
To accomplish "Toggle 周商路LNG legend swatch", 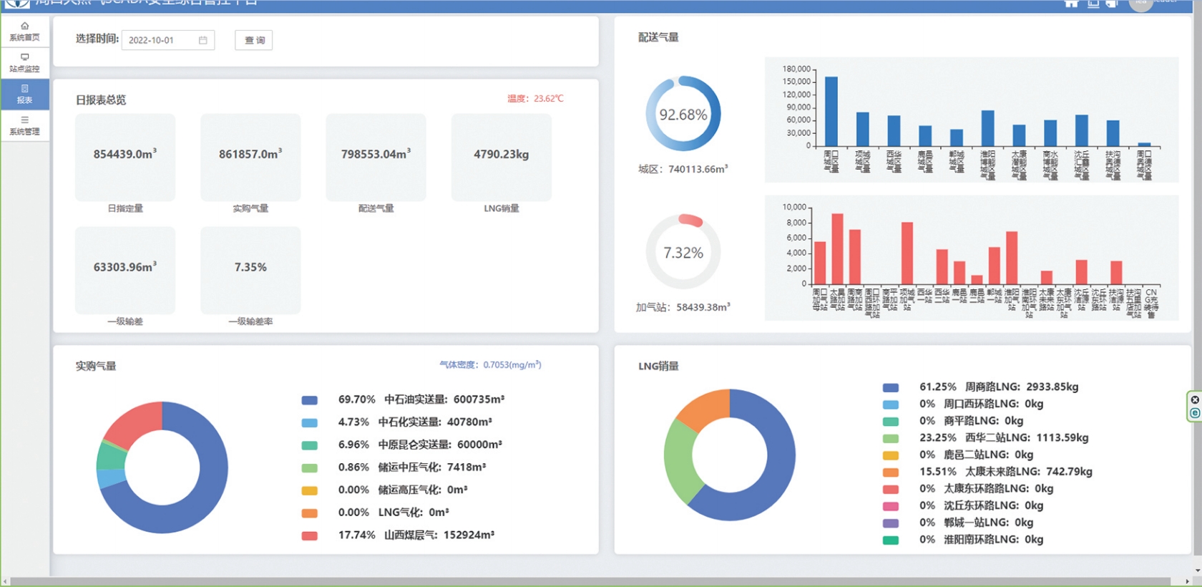I will (891, 387).
